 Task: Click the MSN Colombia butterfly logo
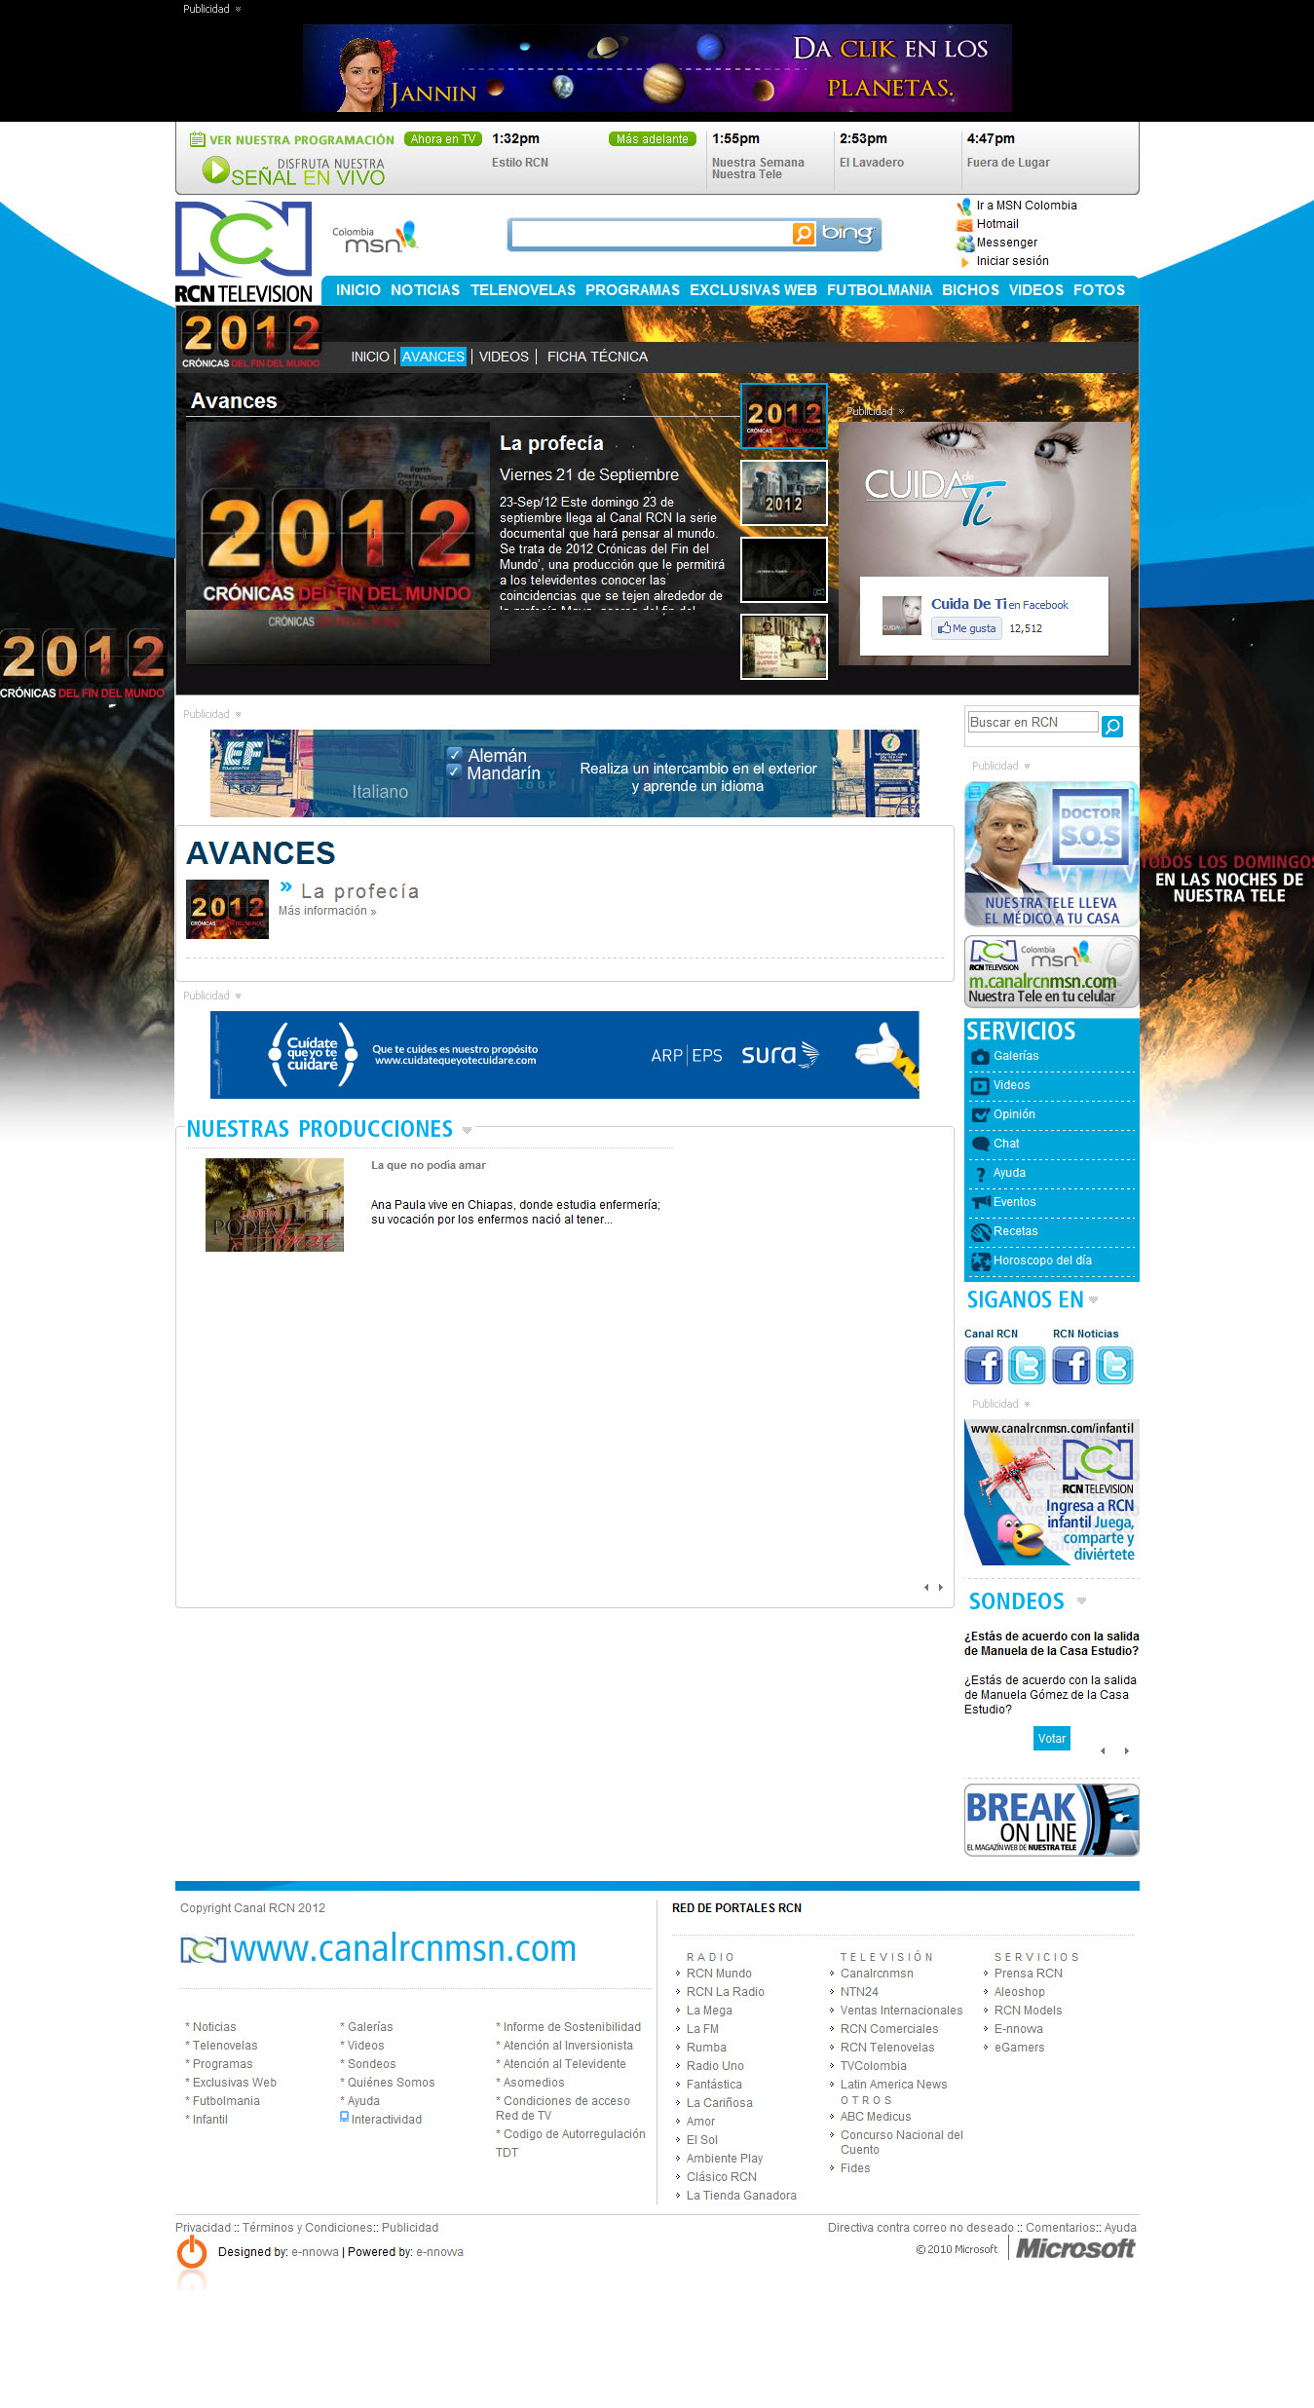[375, 238]
